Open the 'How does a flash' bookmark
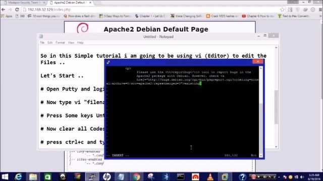323x181 pixels. [79, 16]
